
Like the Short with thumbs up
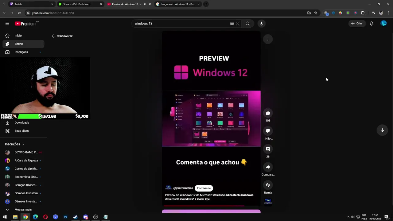(268, 113)
